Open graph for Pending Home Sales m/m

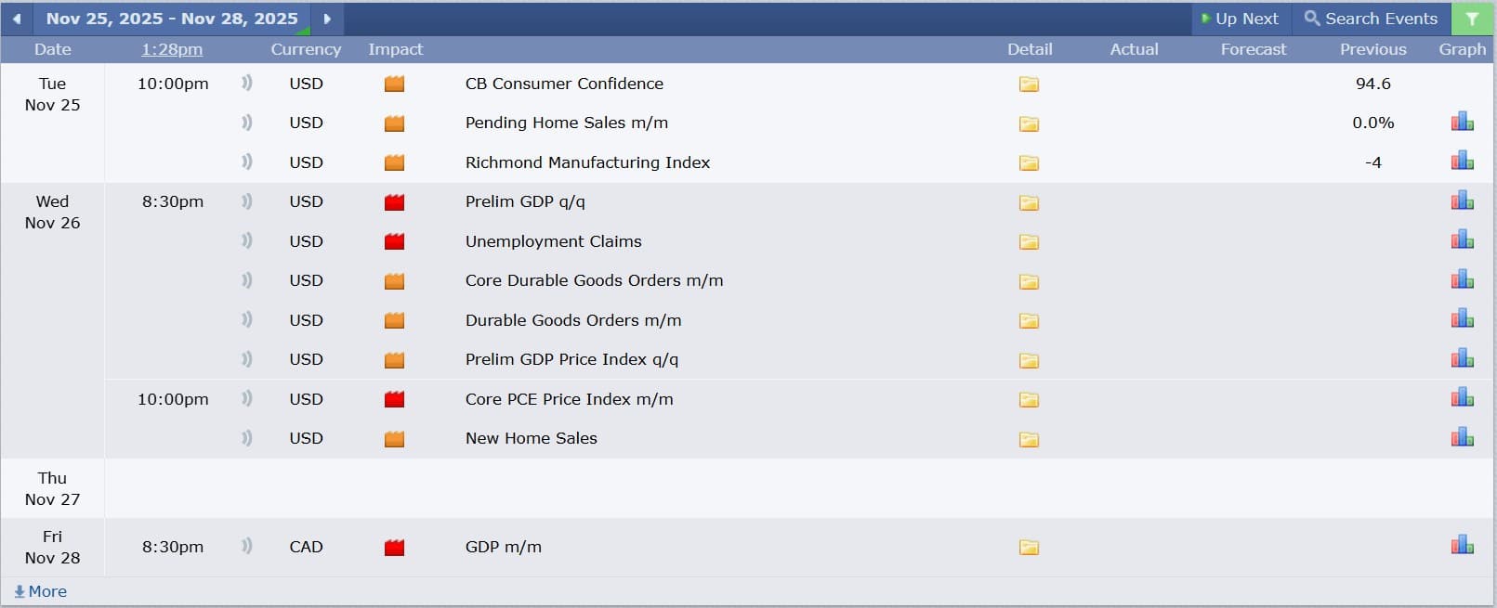point(1462,122)
